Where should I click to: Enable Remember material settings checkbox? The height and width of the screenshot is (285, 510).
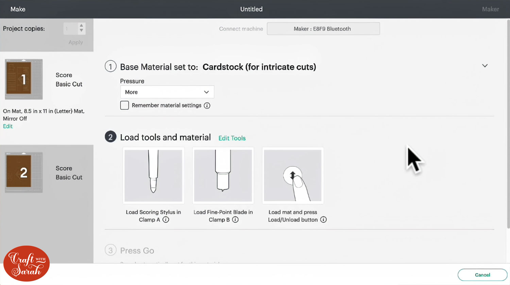click(124, 105)
